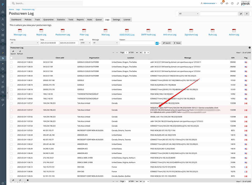Click the Search button next to the Pattern field
Image resolution: width=252 pixels, height=185 pixels.
pos(166,43)
